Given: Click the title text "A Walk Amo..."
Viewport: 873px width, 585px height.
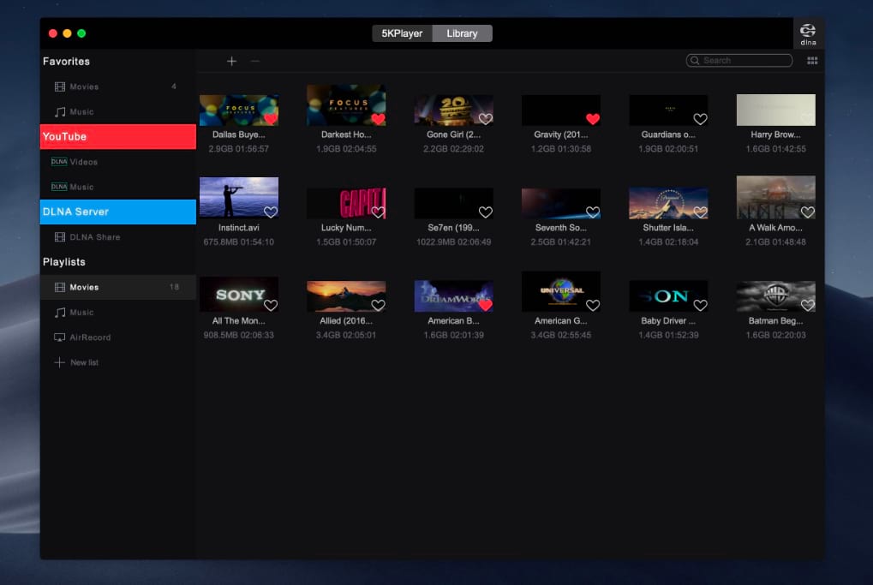Looking at the screenshot, I should pyautogui.click(x=775, y=228).
